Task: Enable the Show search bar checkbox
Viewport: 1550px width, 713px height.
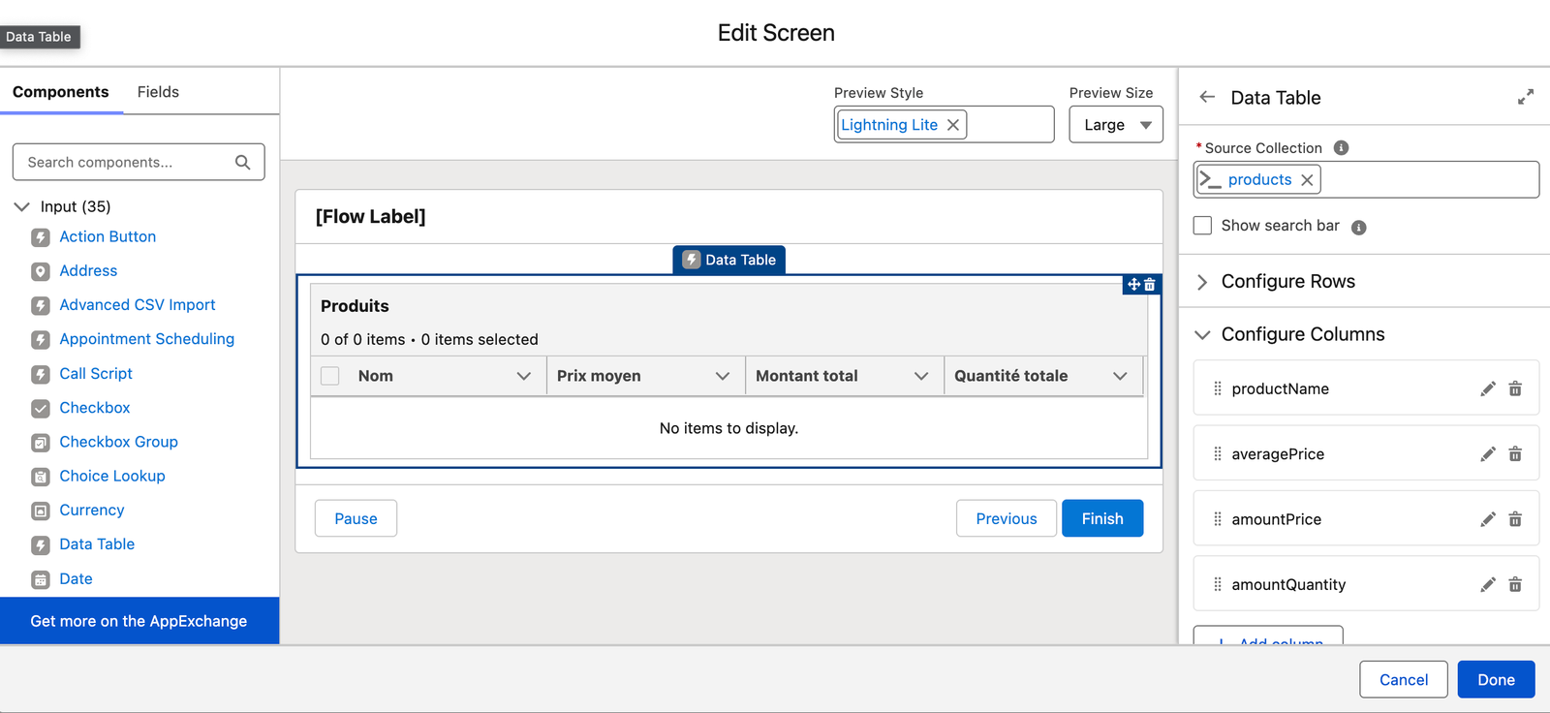Action: click(1203, 226)
